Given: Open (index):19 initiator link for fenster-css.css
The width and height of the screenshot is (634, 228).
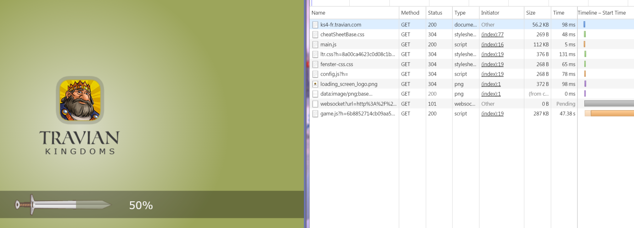Looking at the screenshot, I should tap(492, 64).
